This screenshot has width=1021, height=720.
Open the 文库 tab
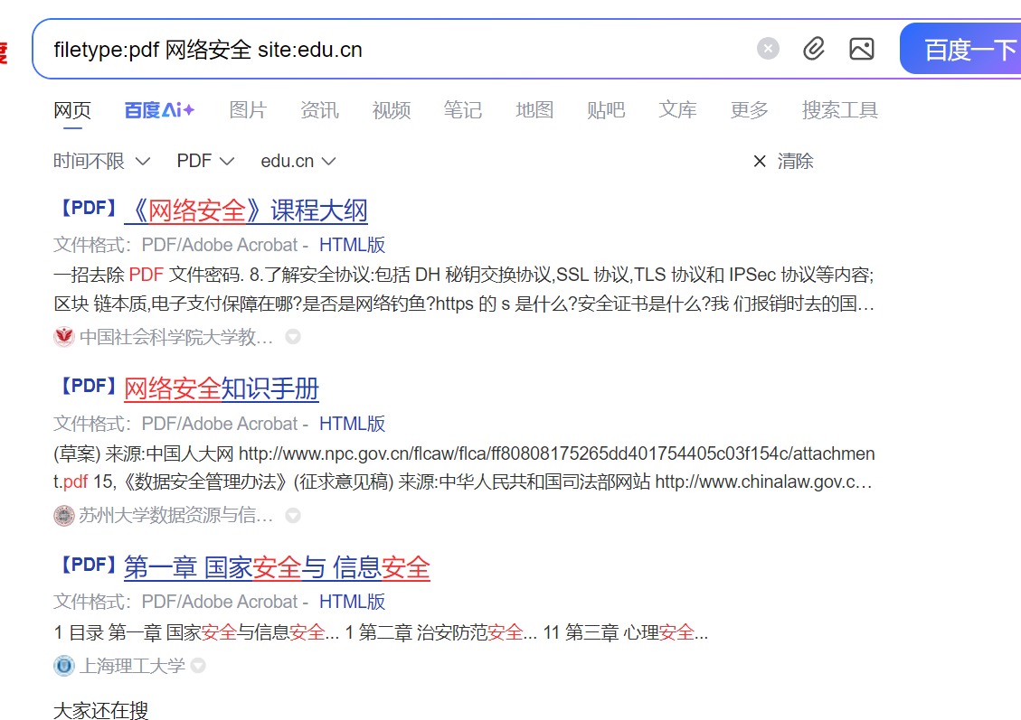coord(678,110)
